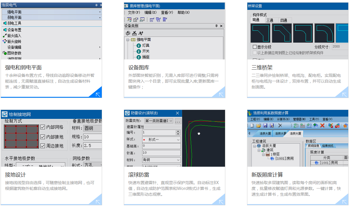Open 图块参数 tool
Viewport: 350px width, 207px height.
coord(12,53)
